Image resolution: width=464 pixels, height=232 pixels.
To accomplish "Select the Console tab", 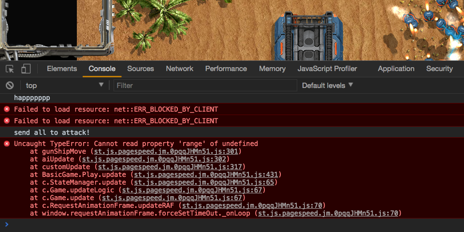I will tap(102, 69).
